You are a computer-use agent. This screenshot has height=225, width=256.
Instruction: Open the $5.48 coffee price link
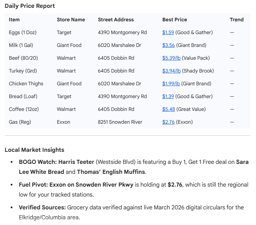pyautogui.click(x=168, y=109)
